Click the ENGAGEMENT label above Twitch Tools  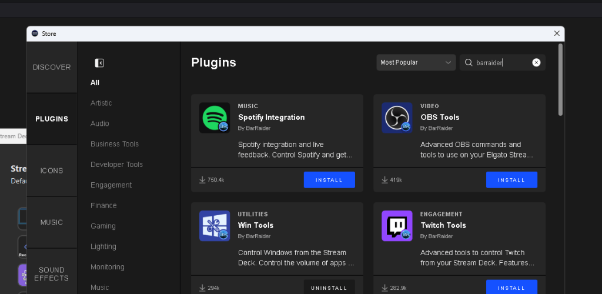(x=442, y=214)
